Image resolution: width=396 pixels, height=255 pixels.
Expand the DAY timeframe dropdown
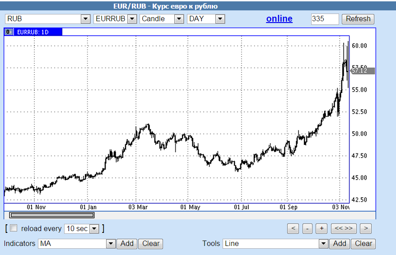220,19
